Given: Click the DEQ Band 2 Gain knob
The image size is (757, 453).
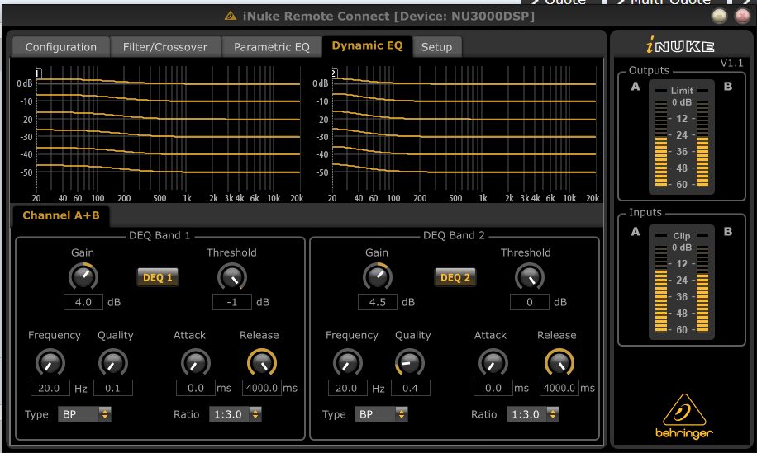Looking at the screenshot, I should tap(378, 276).
